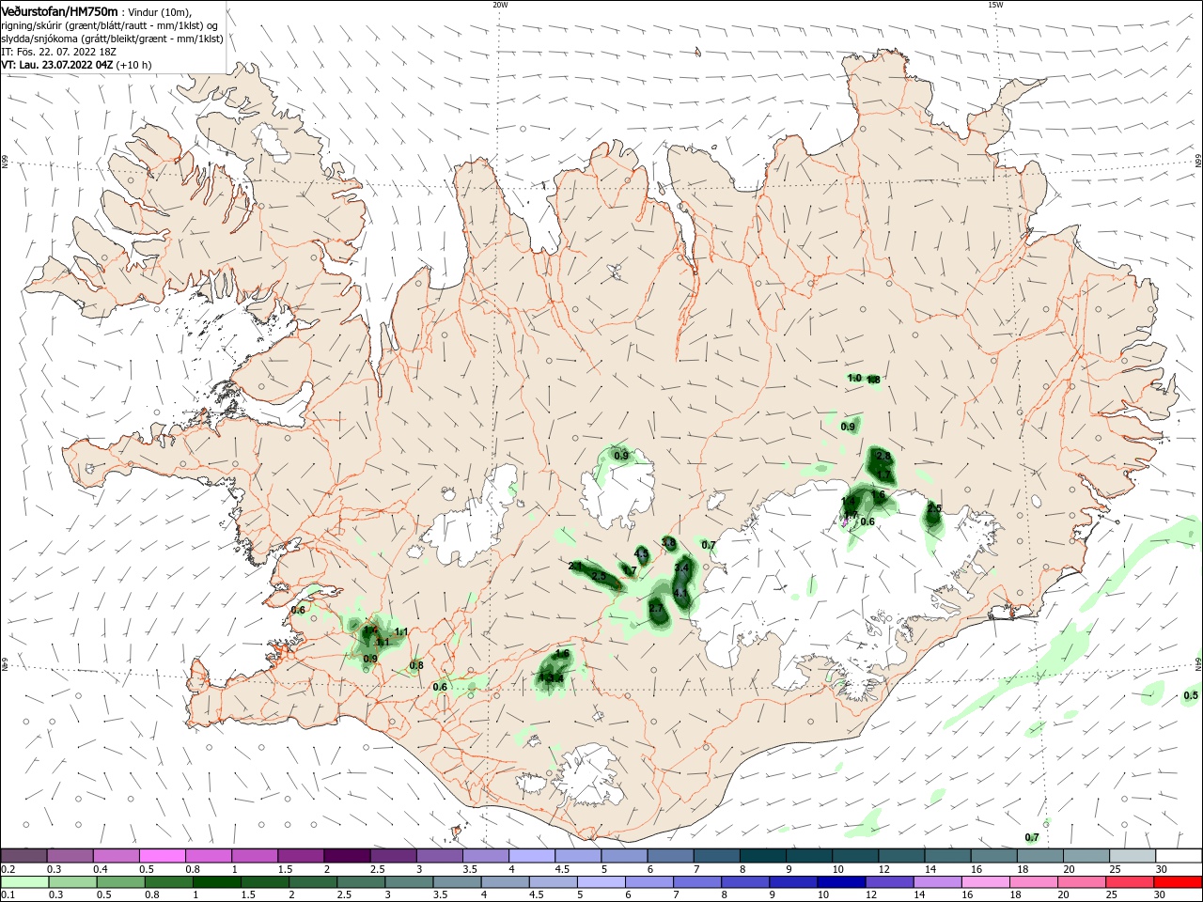Click the 0.5 value over the sea at right edge
Screen dimensions: 1203x902
(1191, 695)
